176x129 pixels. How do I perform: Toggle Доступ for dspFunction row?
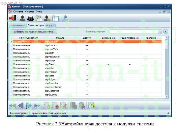click(x=87, y=46)
